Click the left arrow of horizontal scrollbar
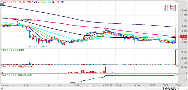The width and height of the screenshot is (188, 90). 2,88
